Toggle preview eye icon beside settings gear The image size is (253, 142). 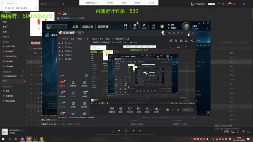[x=173, y=109]
